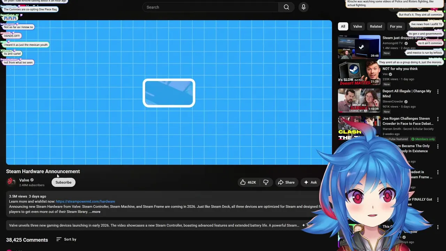Open StevenCrowder channel name
The height and width of the screenshot is (251, 446).
point(393,101)
